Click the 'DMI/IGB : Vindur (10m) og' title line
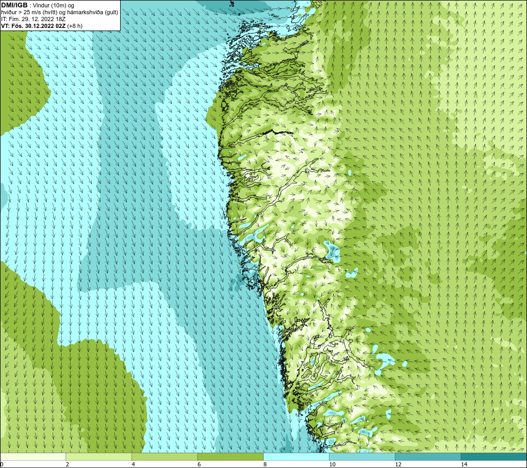This screenshot has width=527, height=468. pyautogui.click(x=37, y=5)
